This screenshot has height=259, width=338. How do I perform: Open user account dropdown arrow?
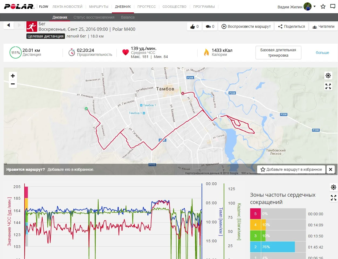(314, 6)
